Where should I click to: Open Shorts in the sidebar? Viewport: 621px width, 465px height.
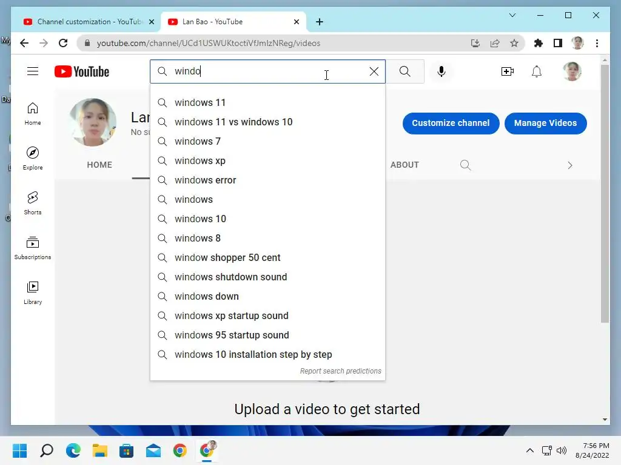tap(33, 203)
